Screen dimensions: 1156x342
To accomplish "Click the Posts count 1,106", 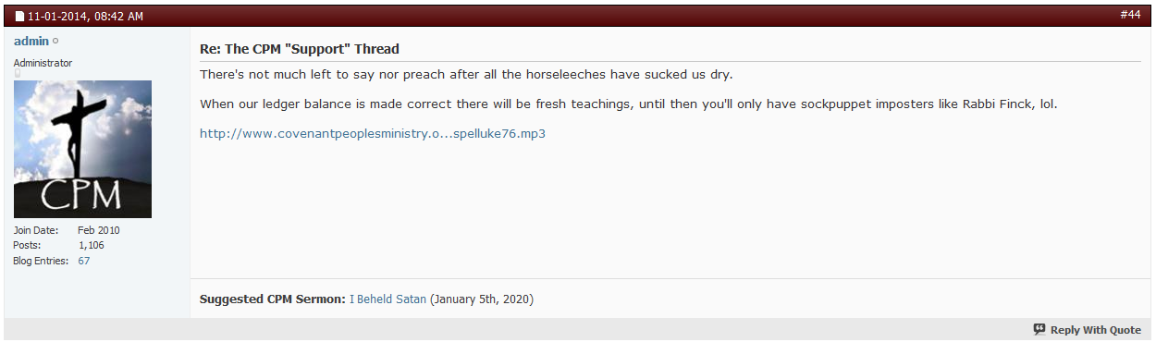I will [92, 245].
